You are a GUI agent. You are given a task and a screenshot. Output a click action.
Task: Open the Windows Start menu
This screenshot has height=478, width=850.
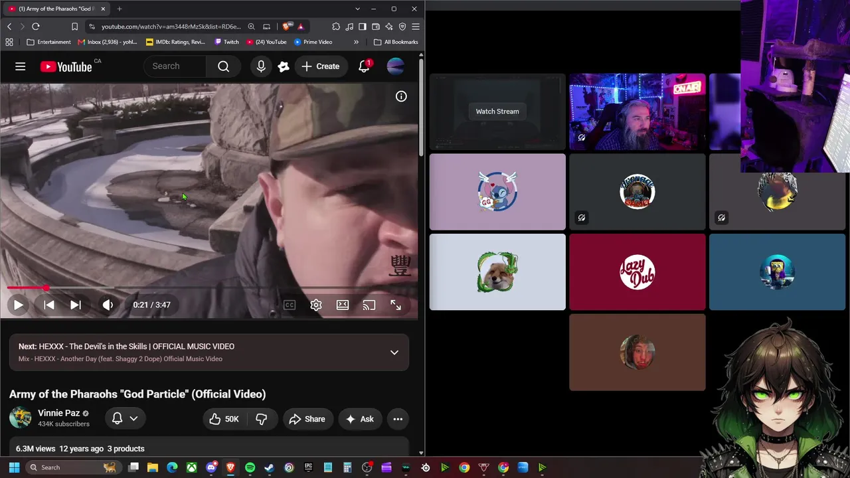click(14, 467)
